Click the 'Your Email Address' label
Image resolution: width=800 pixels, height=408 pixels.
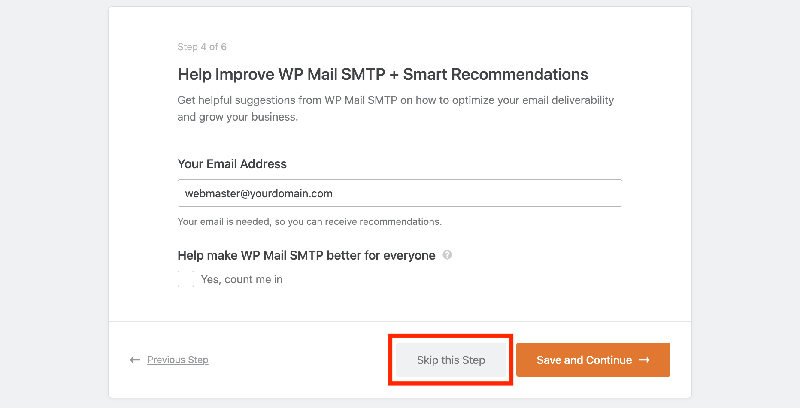coord(232,164)
